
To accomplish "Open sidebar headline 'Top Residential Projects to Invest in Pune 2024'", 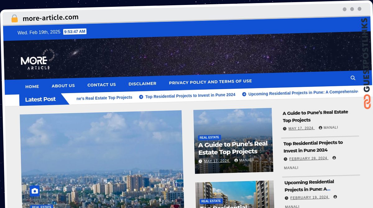I will pyautogui.click(x=313, y=147).
